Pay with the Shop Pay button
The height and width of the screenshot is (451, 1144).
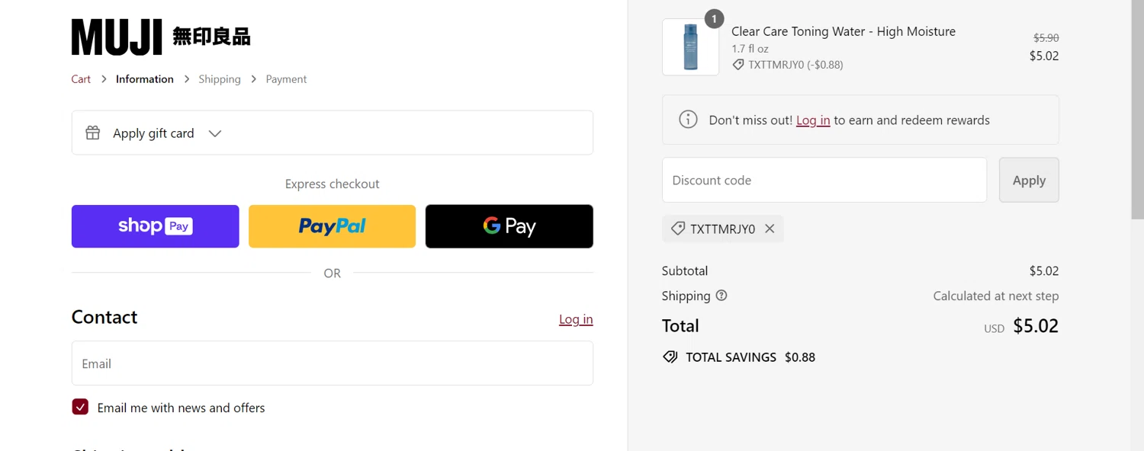pyautogui.click(x=156, y=226)
